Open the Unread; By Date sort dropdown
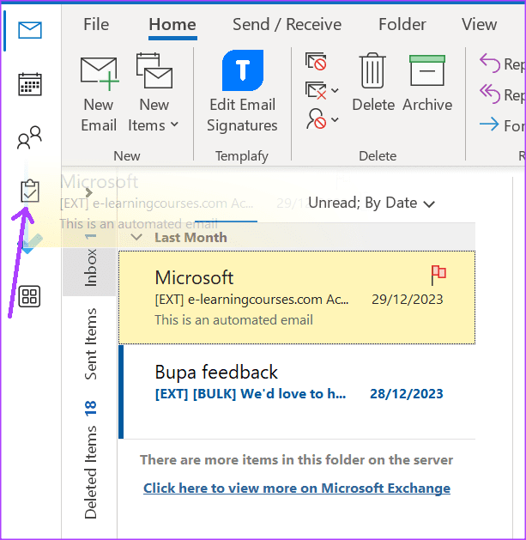 [x=371, y=203]
